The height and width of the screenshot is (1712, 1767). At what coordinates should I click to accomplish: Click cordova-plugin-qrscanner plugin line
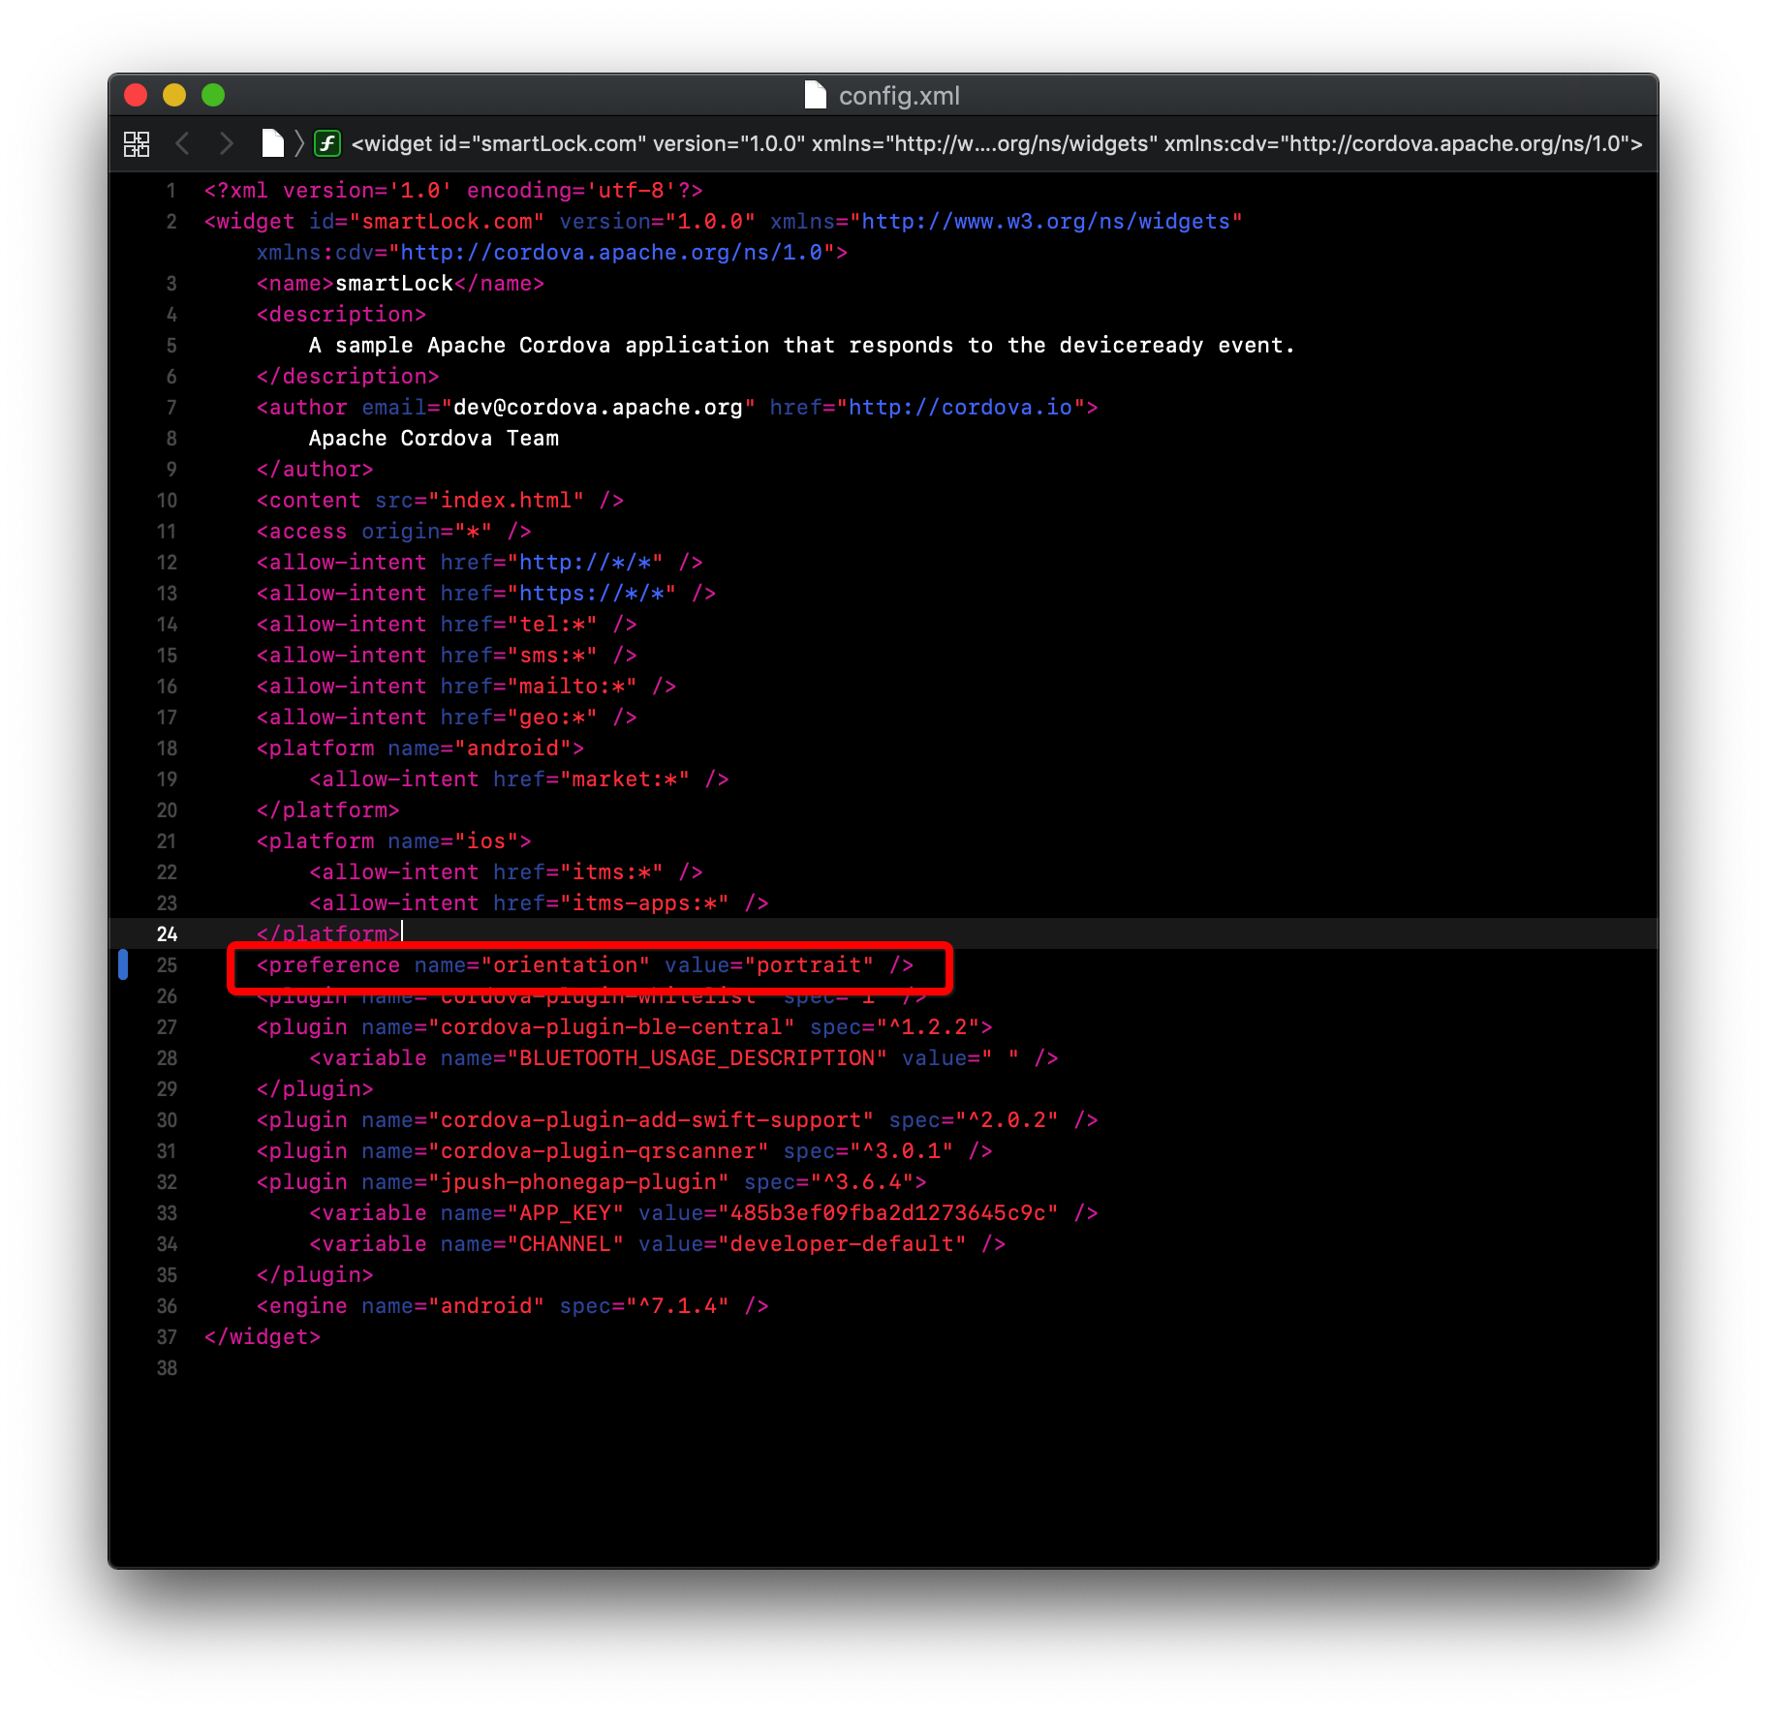pyautogui.click(x=624, y=1151)
